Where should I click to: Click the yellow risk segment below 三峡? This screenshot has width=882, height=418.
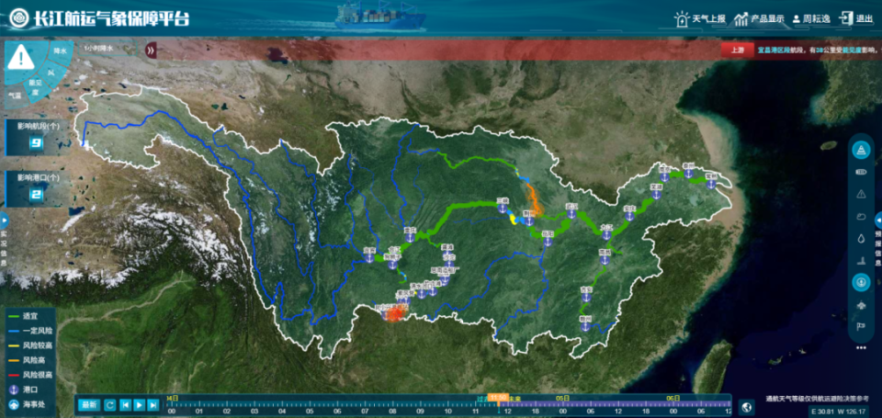tap(513, 219)
